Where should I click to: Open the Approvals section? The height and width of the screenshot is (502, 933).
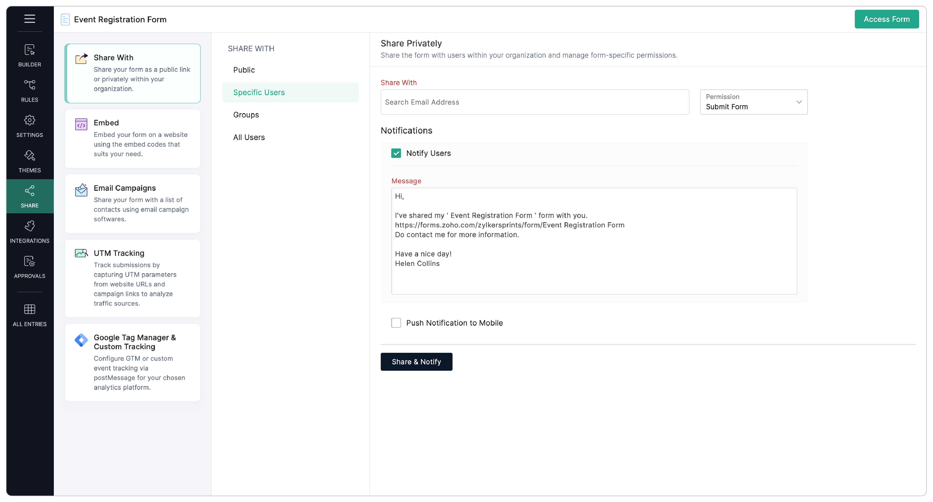click(x=30, y=267)
